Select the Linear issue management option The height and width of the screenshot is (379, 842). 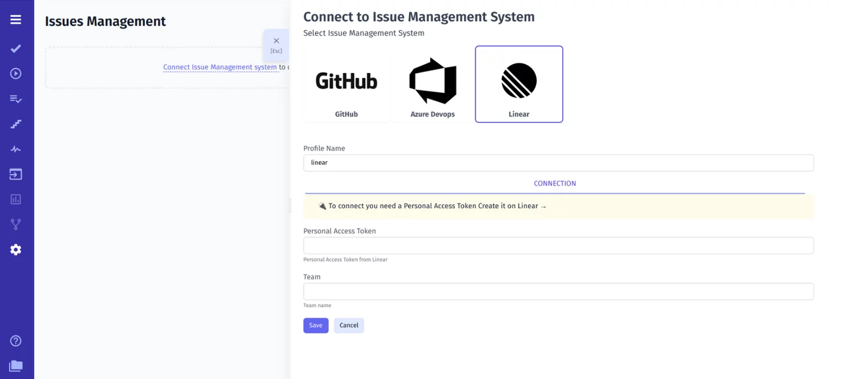coord(519,84)
